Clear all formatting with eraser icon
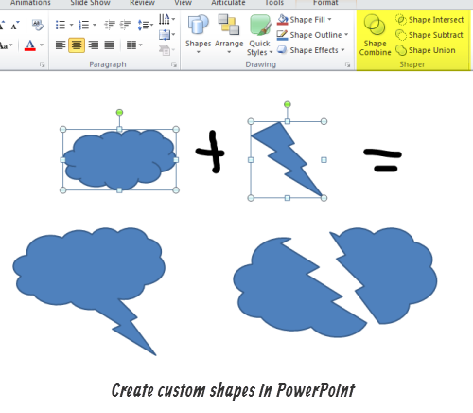This screenshot has width=473, height=413. 38,25
